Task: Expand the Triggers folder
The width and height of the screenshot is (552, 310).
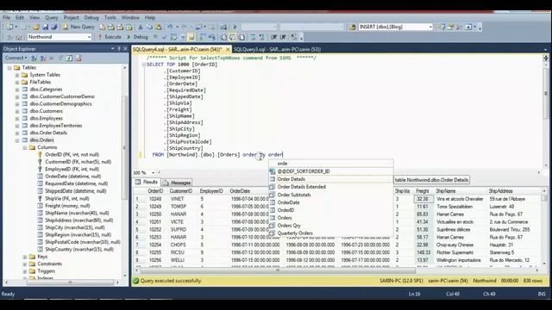Action: pyautogui.click(x=25, y=271)
